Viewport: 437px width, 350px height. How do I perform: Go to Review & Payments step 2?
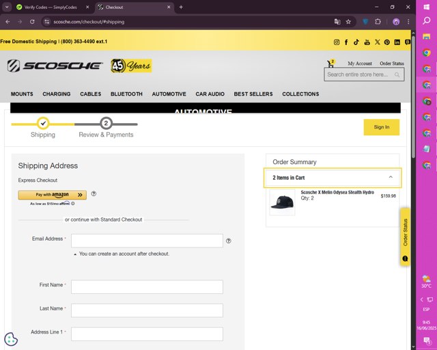click(106, 123)
